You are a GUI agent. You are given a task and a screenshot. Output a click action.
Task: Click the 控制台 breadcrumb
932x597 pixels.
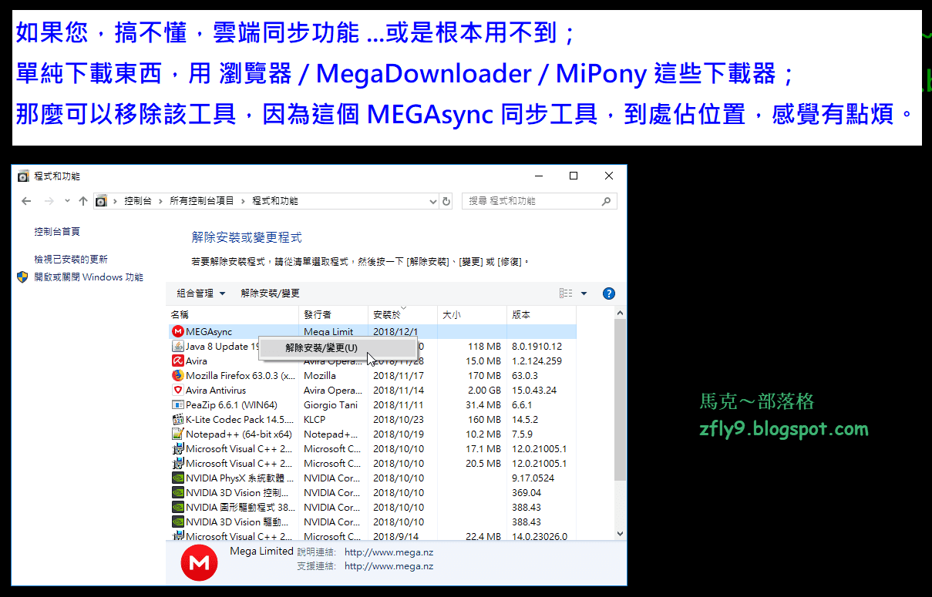click(138, 201)
